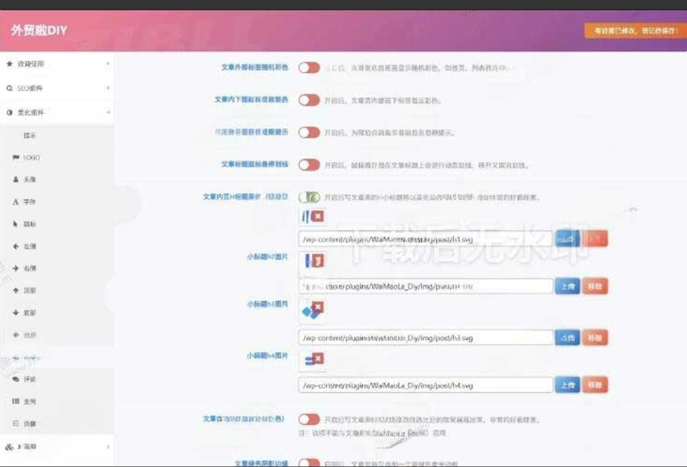Toggle the 文章标题鼠标悬停划线 switch
687x467 pixels.
[x=310, y=165]
